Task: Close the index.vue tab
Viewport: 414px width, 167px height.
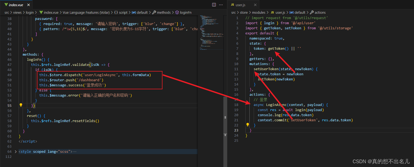Action: click(28, 5)
